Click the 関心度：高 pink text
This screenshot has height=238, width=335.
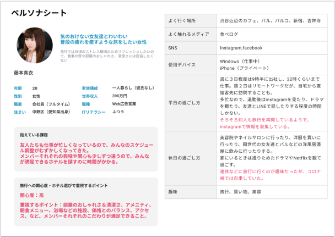pyautogui.click(x=32, y=195)
